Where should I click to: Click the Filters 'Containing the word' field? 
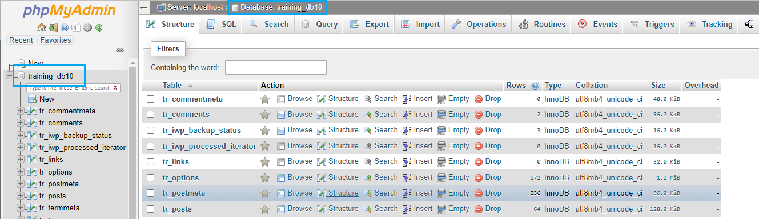276,67
